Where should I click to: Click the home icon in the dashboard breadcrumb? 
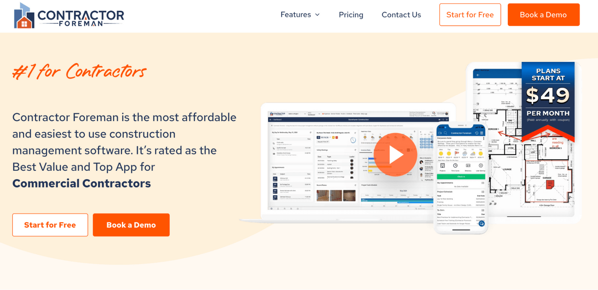coord(270,119)
